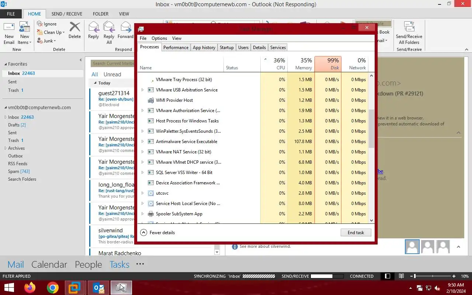Viewport: 472px width, 295px height.
Task: Switch to the Startup tab
Action: 227,48
